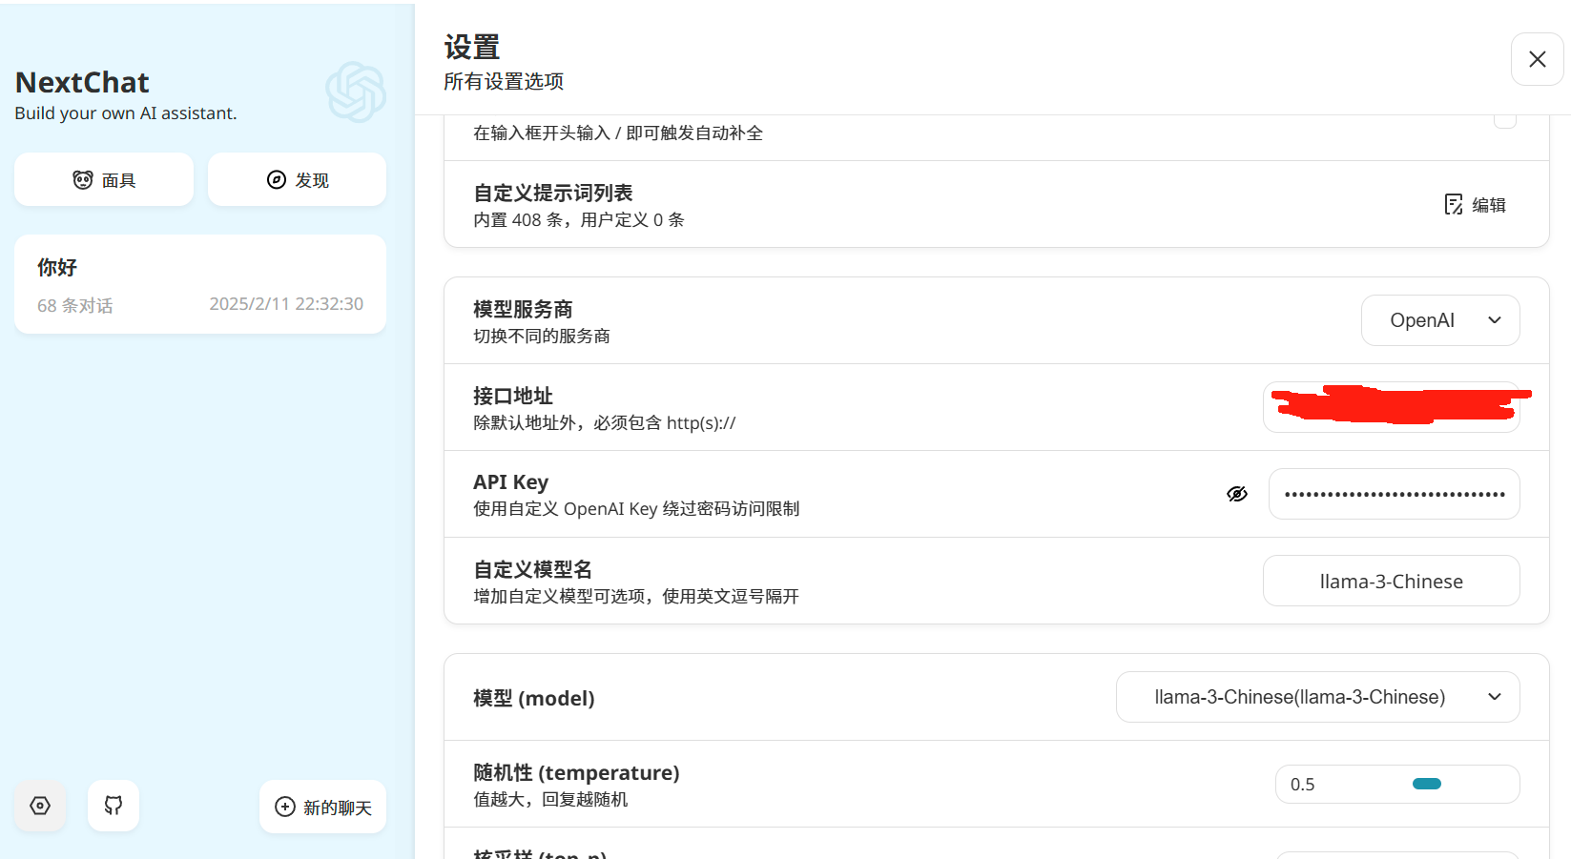Close the settings panel
1571x859 pixels.
click(x=1537, y=59)
